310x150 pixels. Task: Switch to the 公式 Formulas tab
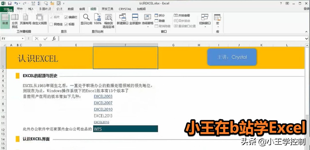(x=59, y=9)
